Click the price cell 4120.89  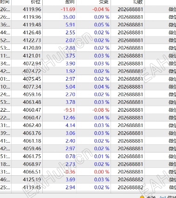tap(32, 48)
